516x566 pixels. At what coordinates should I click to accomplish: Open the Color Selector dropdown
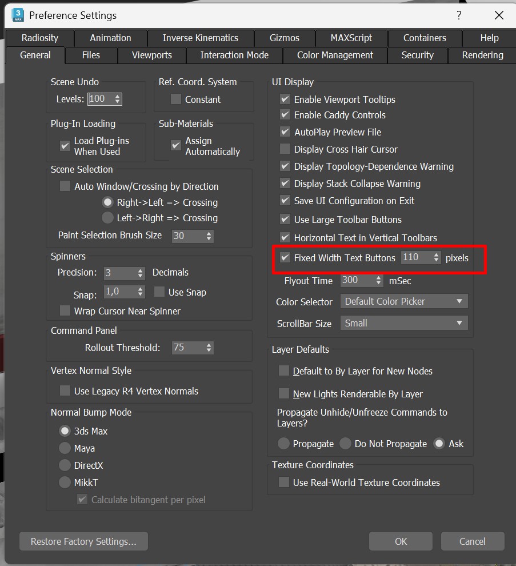coord(404,301)
